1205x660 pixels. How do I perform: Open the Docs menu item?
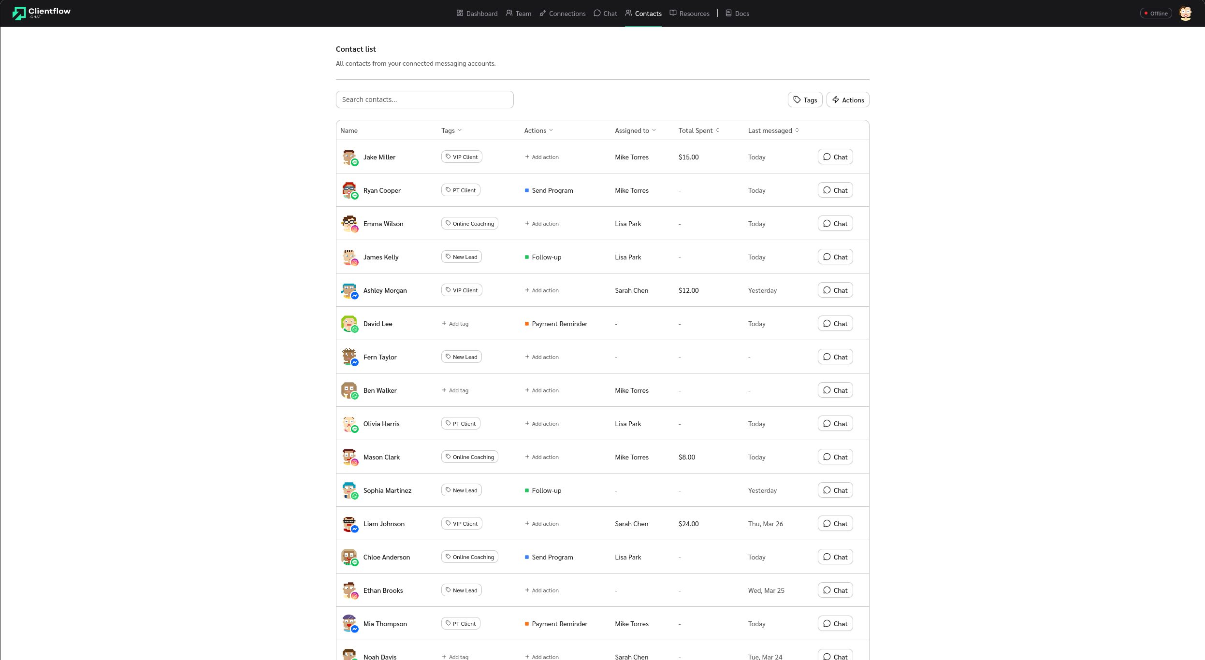737,13
